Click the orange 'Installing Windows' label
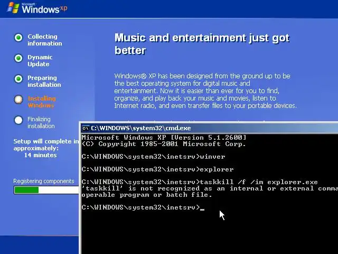 (x=42, y=102)
